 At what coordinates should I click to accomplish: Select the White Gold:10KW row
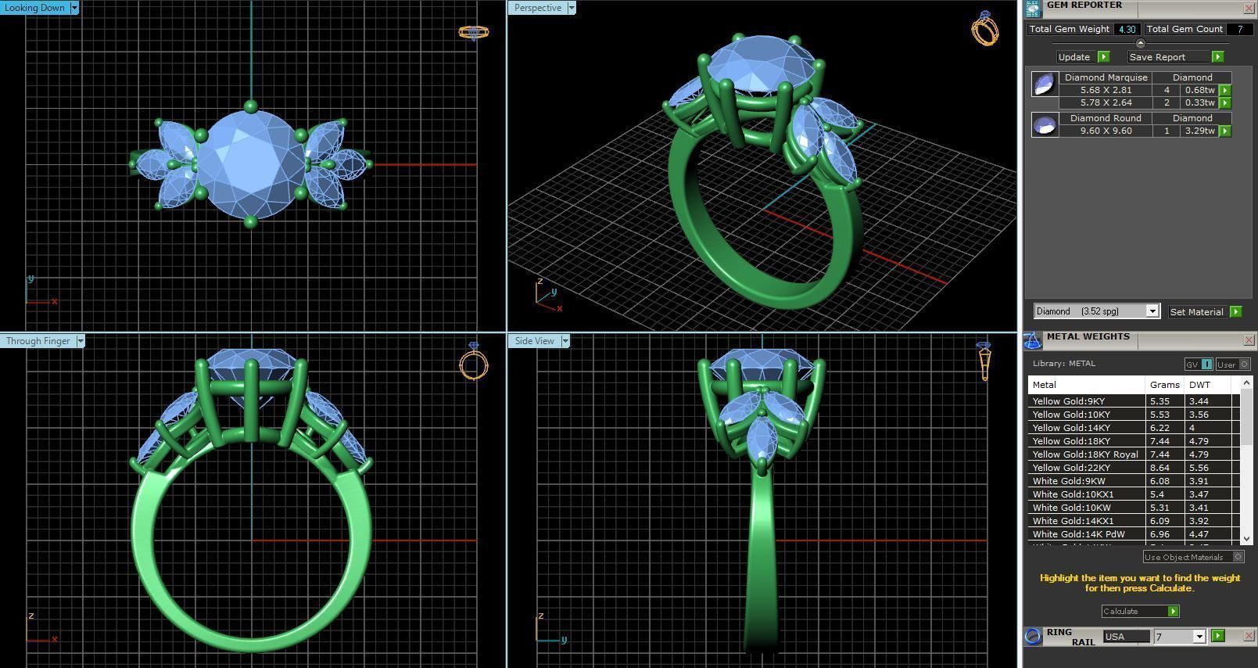coord(1134,508)
